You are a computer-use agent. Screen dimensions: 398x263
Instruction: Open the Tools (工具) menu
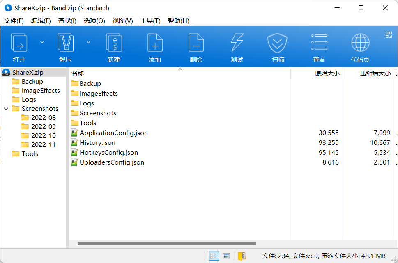(150, 21)
